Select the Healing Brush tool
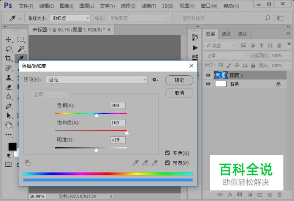This screenshot has height=201, width=294. (x=8, y=68)
